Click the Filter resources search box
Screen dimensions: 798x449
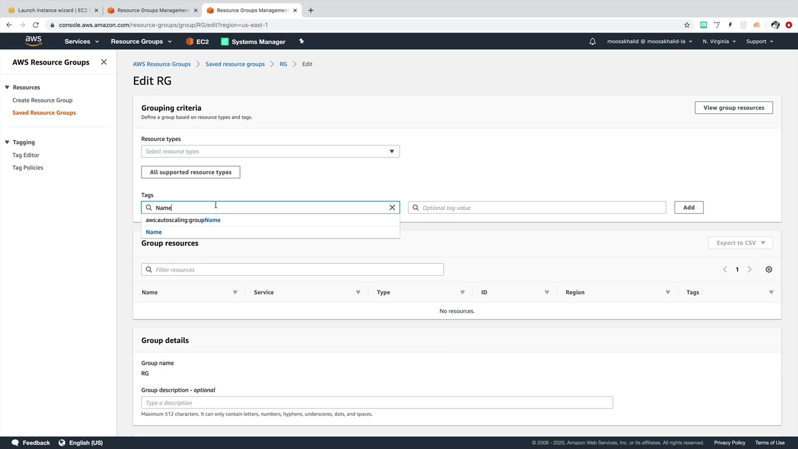click(x=292, y=269)
